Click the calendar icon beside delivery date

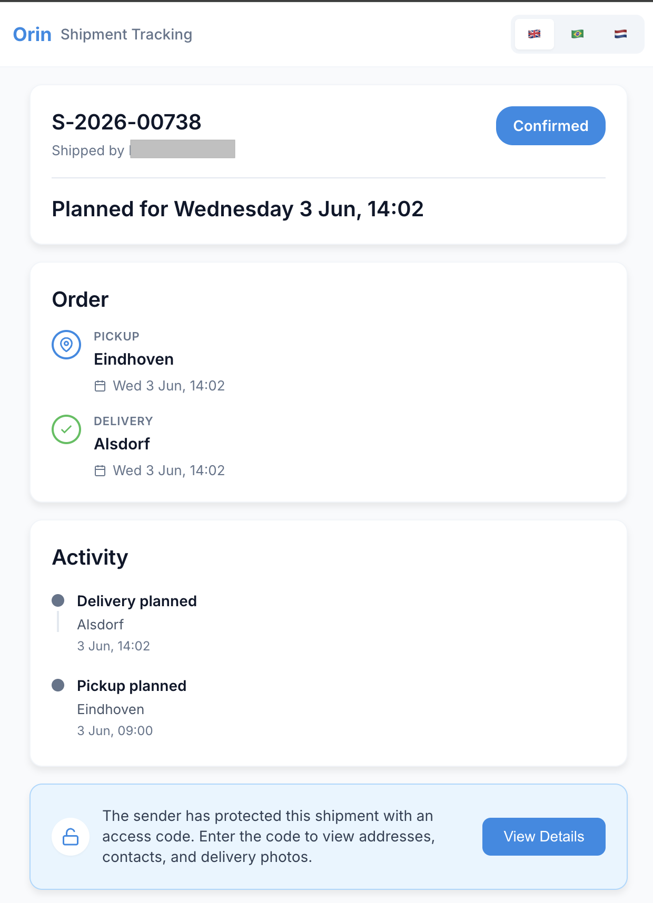click(x=100, y=471)
